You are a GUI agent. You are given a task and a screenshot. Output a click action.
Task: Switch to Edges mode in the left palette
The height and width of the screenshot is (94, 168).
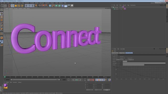point(2,26)
